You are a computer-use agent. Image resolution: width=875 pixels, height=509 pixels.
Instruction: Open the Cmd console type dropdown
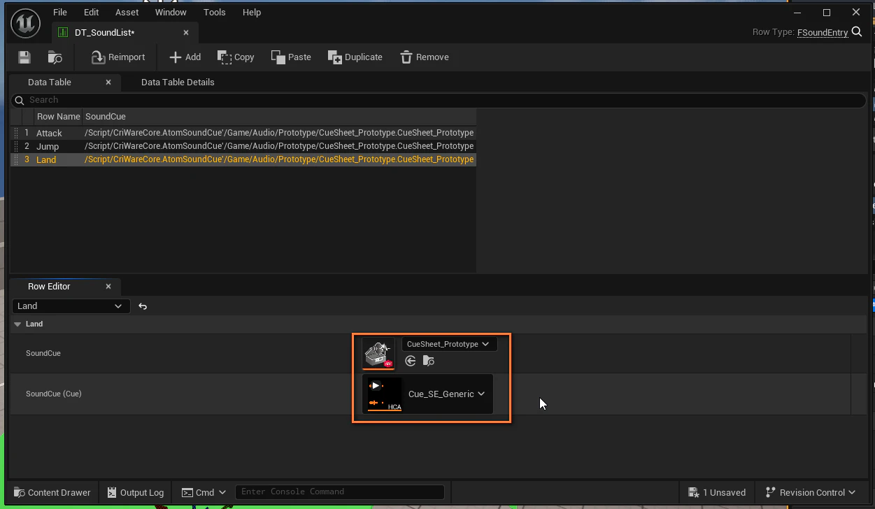(204, 492)
